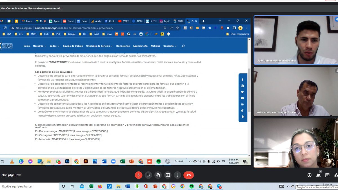The image size is (338, 190).
Task: Open the Agendar cita page
Action: [140, 46]
